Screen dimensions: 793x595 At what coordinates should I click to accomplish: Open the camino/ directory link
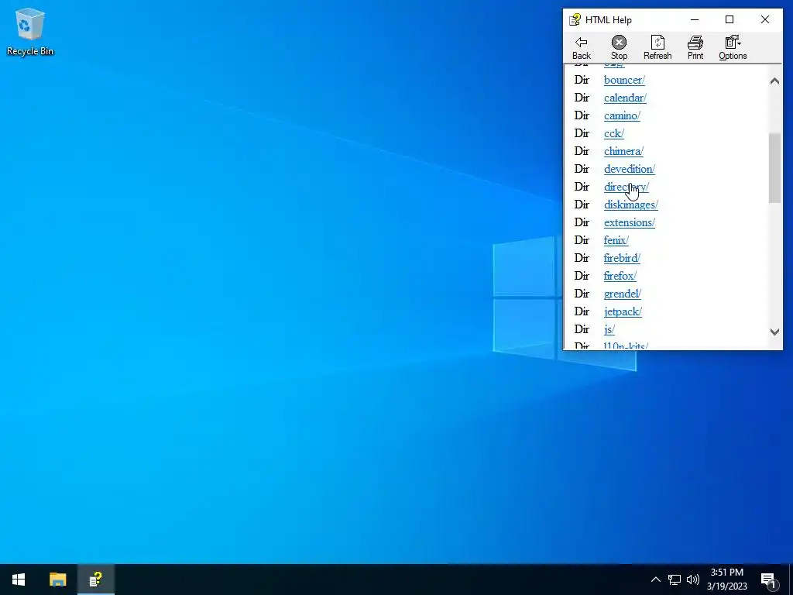click(x=622, y=115)
